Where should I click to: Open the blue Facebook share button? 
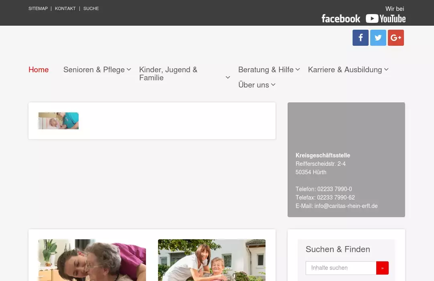pyautogui.click(x=360, y=38)
